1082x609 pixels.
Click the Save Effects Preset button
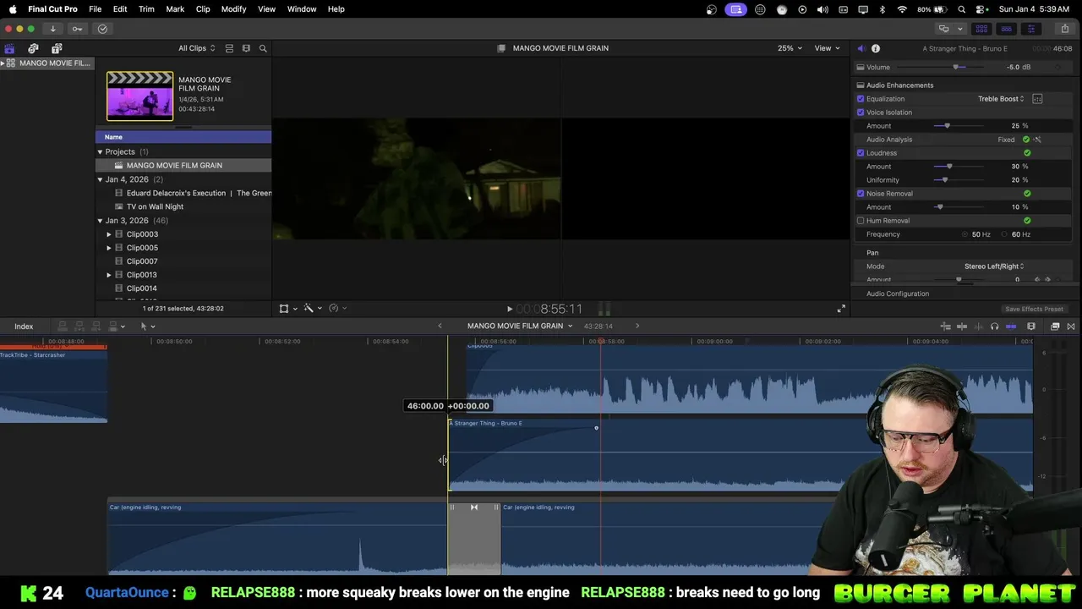tap(1034, 309)
